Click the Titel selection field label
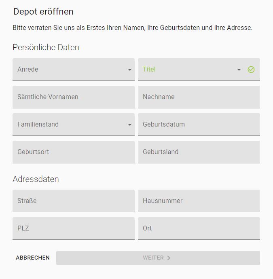273x279 pixels. point(149,69)
